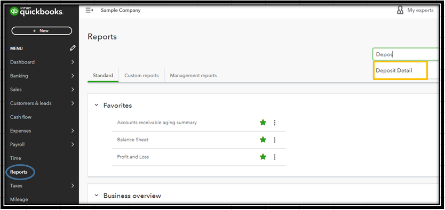Expand the Sales submenu arrow
445x210 pixels.
tap(73, 90)
